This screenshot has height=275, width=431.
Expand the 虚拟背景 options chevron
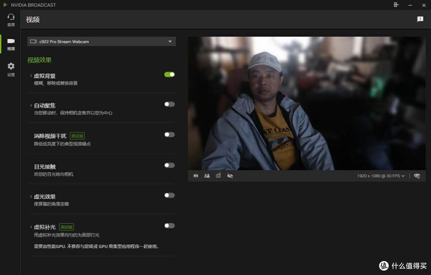coord(31,76)
